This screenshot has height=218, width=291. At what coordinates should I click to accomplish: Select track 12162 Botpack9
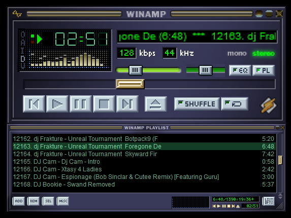pos(144,139)
